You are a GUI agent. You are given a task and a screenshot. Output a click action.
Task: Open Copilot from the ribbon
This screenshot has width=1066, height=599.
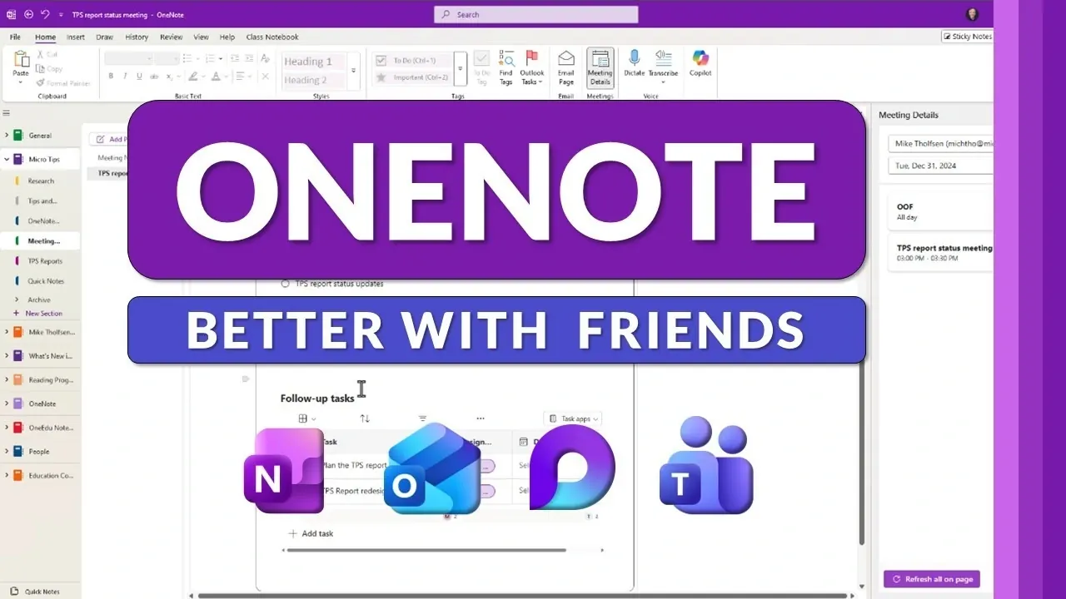pyautogui.click(x=700, y=59)
